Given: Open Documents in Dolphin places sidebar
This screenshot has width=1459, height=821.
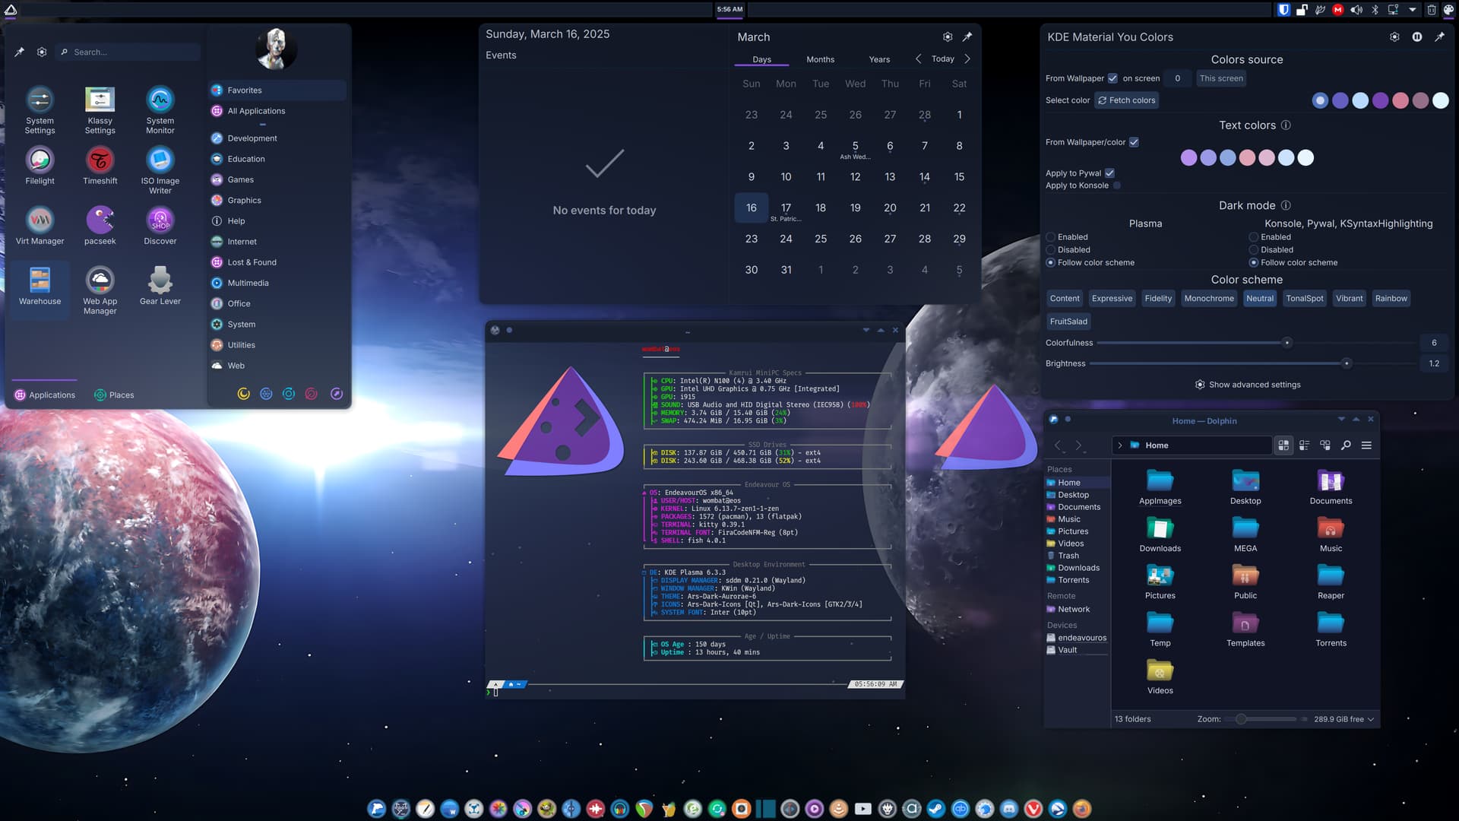Looking at the screenshot, I should coord(1078,507).
